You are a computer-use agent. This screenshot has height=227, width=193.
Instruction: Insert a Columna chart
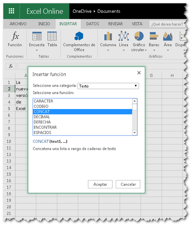point(108,39)
